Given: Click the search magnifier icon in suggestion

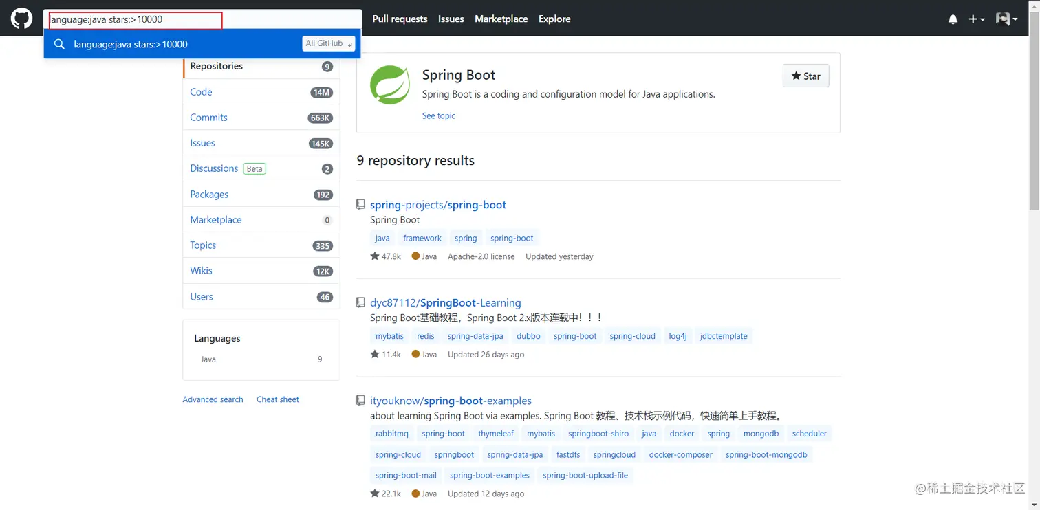Looking at the screenshot, I should click(60, 44).
